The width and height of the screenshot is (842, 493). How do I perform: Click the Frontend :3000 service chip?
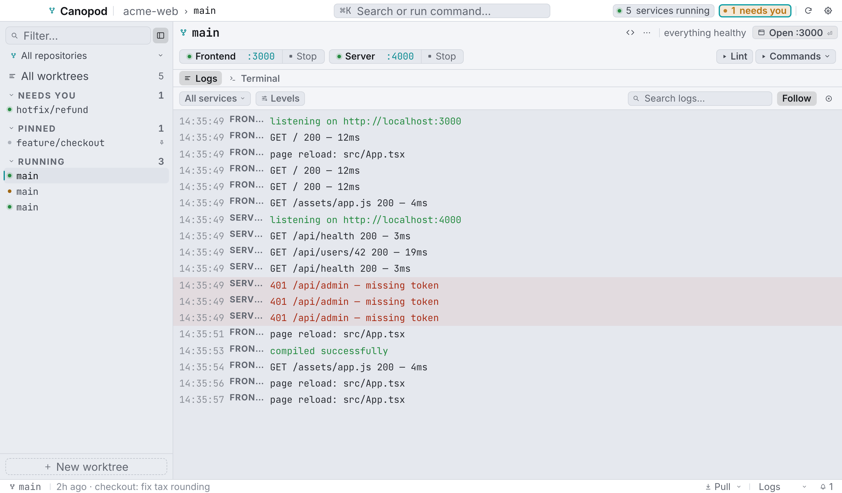[x=231, y=57]
